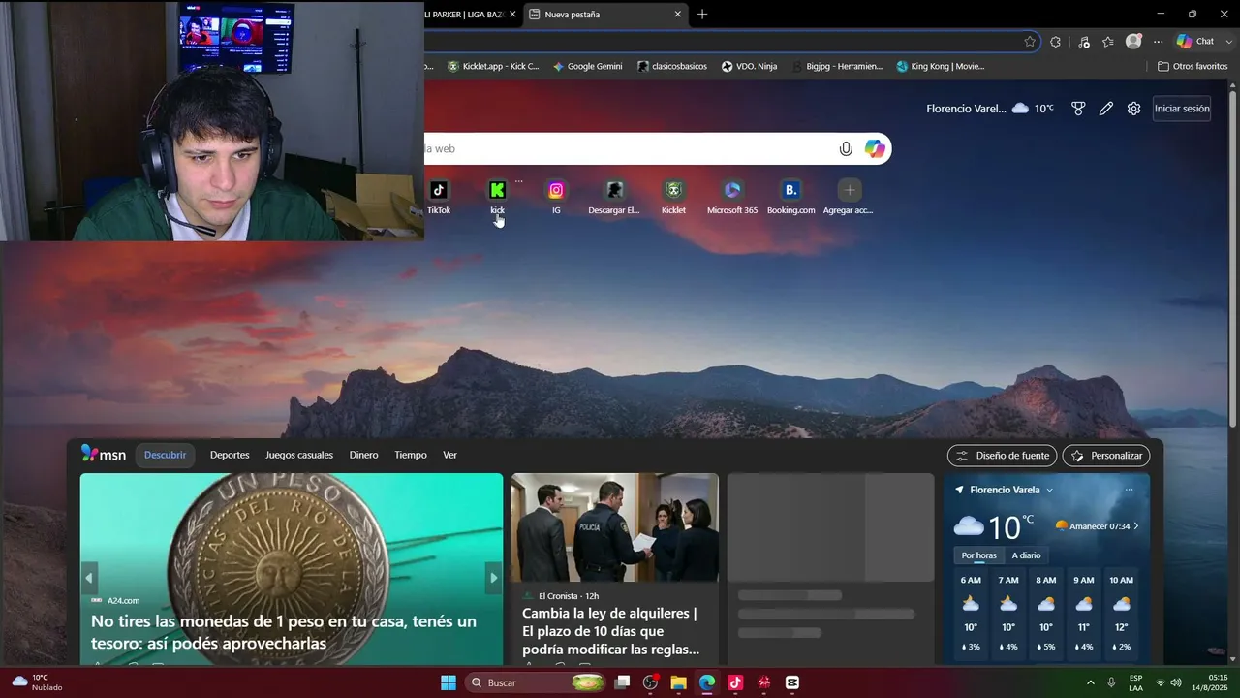This screenshot has height=698, width=1240.
Task: Open the King Kong | Movie bookmark
Action: point(941,66)
